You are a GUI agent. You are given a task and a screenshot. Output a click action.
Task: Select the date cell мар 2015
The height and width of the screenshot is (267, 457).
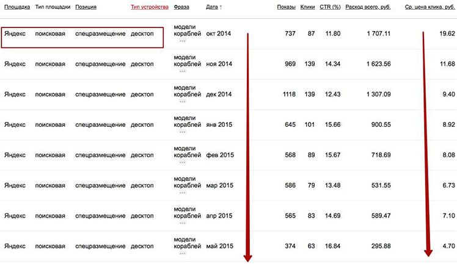coord(219,185)
